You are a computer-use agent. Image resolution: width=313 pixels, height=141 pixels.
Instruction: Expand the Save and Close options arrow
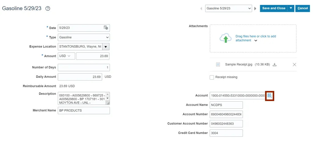tap(291, 8)
